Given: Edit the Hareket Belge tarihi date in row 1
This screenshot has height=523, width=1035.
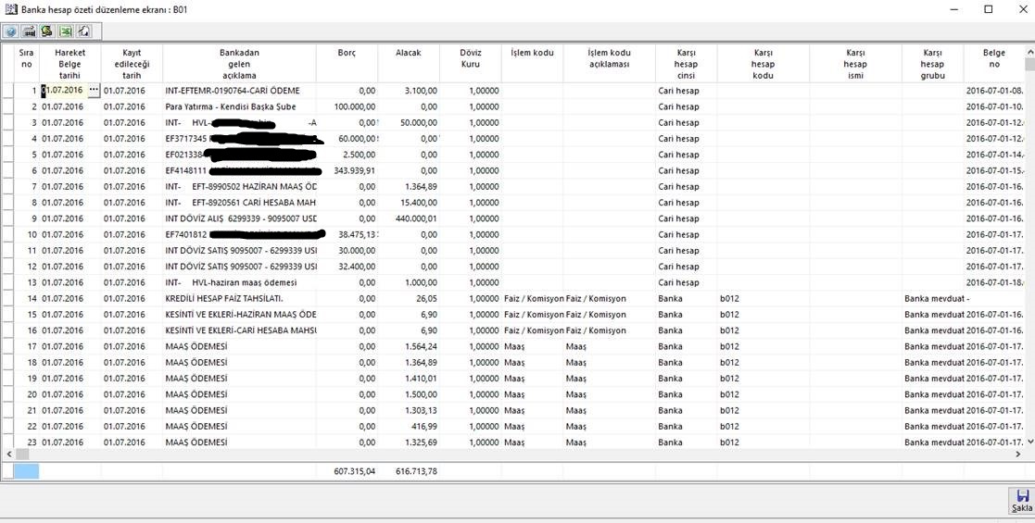Looking at the screenshot, I should pos(63,91).
